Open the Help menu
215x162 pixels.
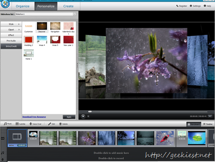pyautogui.click(x=207, y=6)
